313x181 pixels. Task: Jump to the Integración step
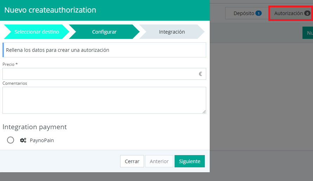pyautogui.click(x=172, y=32)
